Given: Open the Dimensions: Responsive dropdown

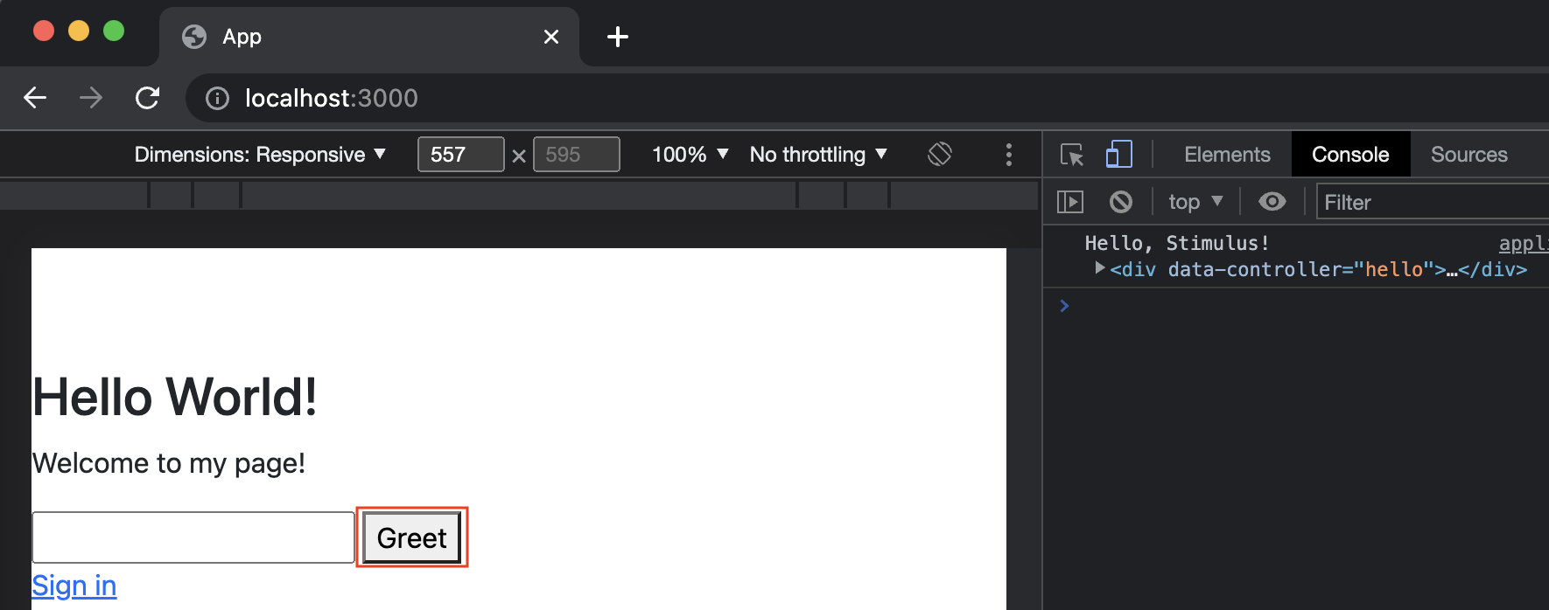Looking at the screenshot, I should 260,155.
